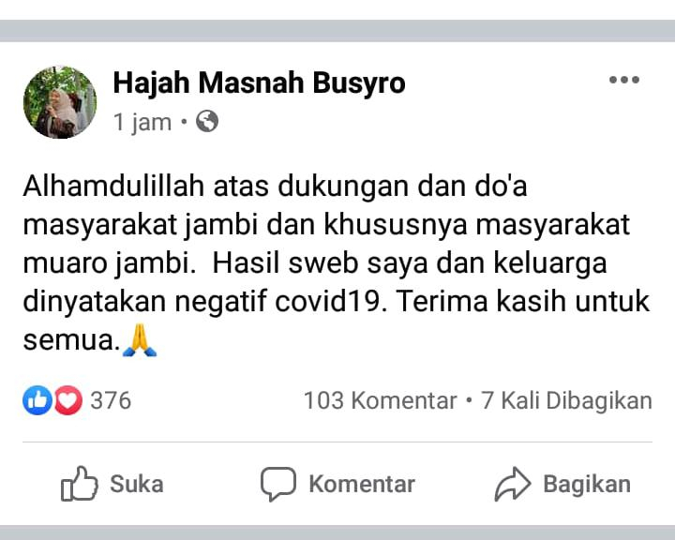Click 'Terima kasih untuk' in the post
Screen dimensions: 675x540
click(522, 301)
